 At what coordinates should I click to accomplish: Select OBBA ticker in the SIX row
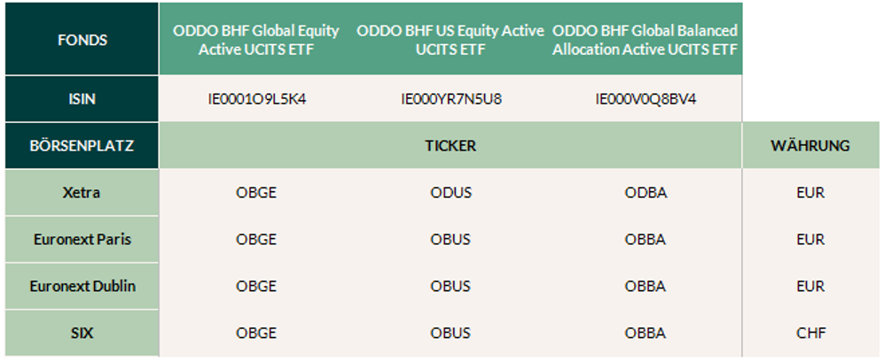click(645, 334)
